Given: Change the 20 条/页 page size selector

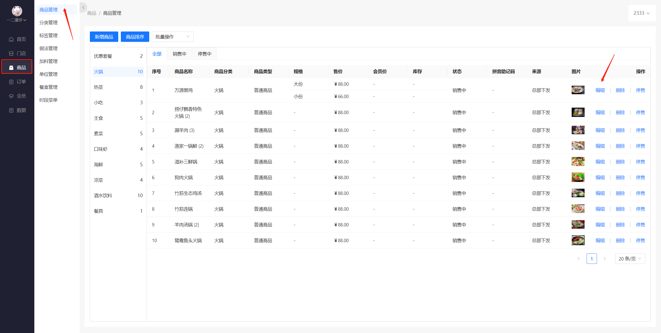Looking at the screenshot, I should tap(630, 258).
